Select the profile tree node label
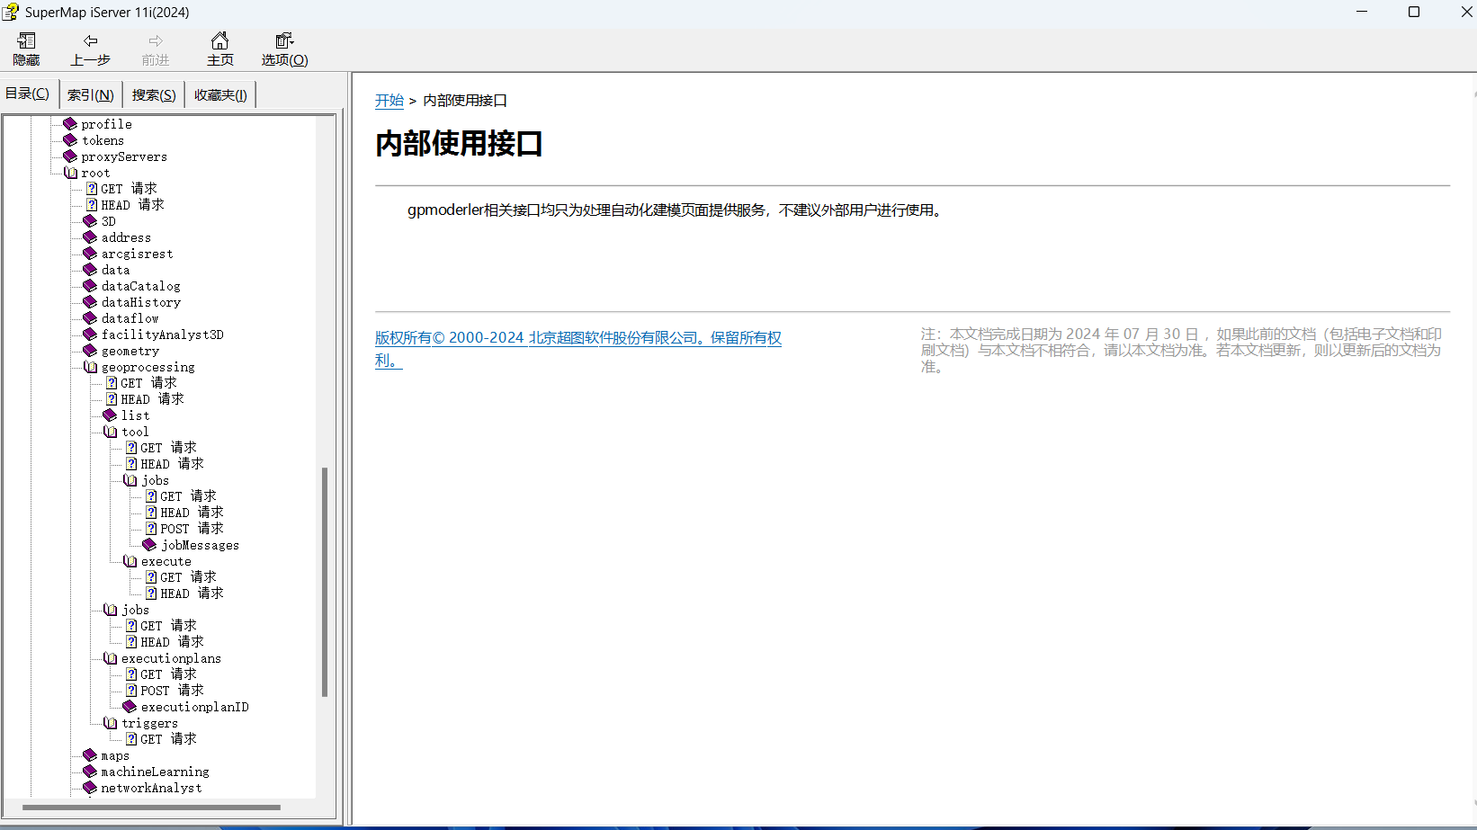 106,124
